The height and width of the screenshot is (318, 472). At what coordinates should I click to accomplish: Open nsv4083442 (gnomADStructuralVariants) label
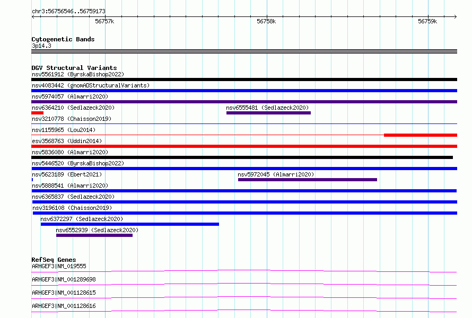click(91, 85)
